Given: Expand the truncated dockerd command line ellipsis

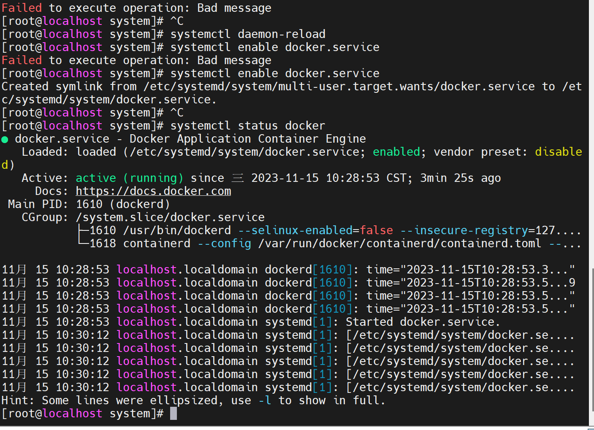Looking at the screenshot, I should [570, 230].
